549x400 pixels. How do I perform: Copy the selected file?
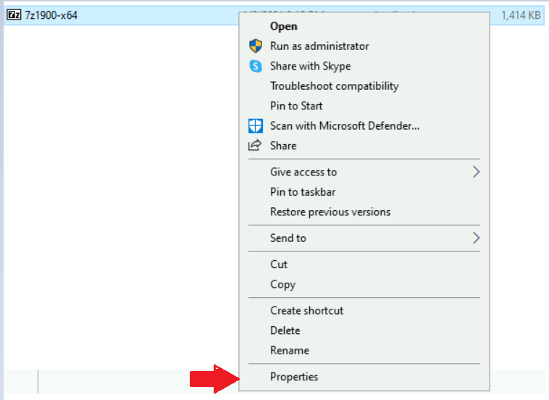pyautogui.click(x=282, y=284)
